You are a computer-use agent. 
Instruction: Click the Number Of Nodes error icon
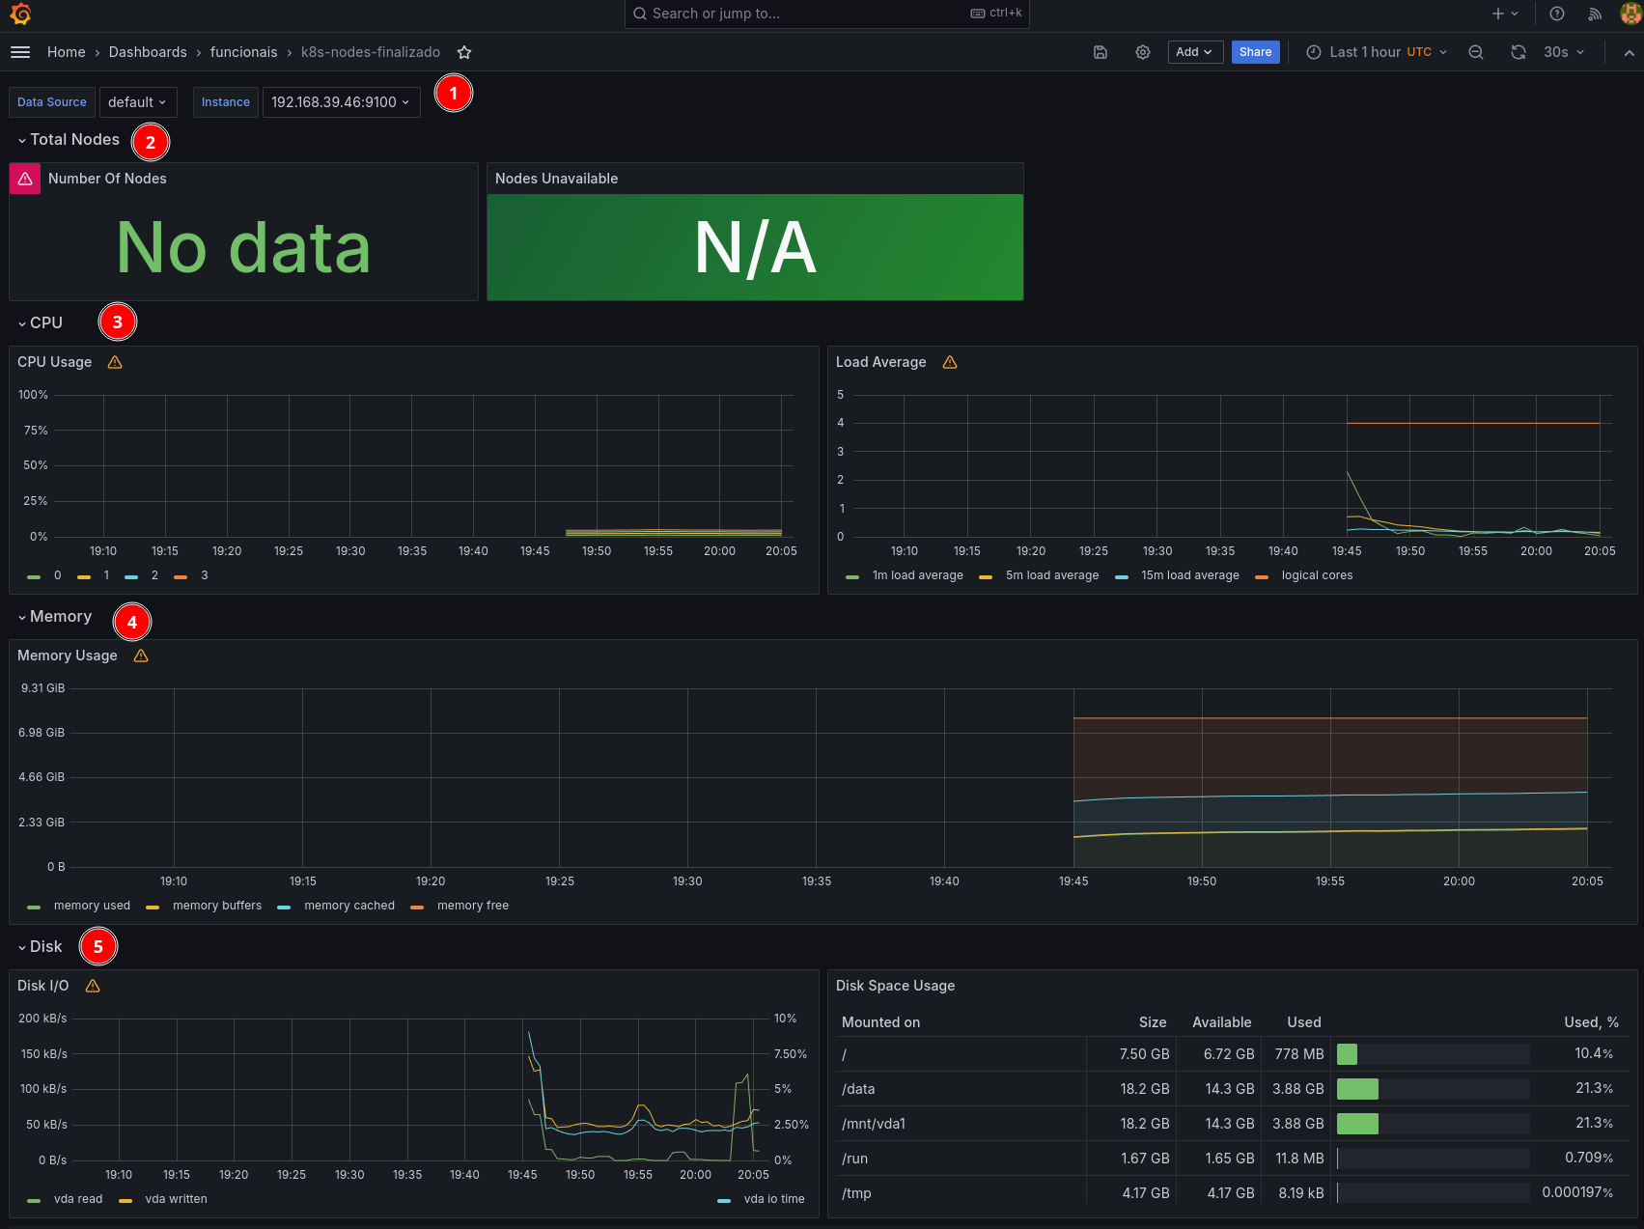point(25,179)
